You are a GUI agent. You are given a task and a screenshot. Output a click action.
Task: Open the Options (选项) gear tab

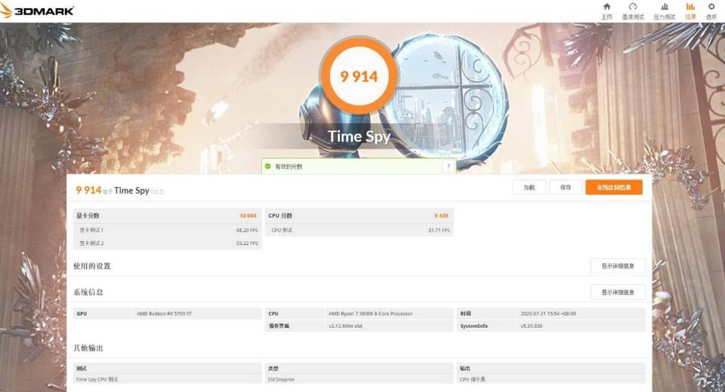pyautogui.click(x=711, y=11)
